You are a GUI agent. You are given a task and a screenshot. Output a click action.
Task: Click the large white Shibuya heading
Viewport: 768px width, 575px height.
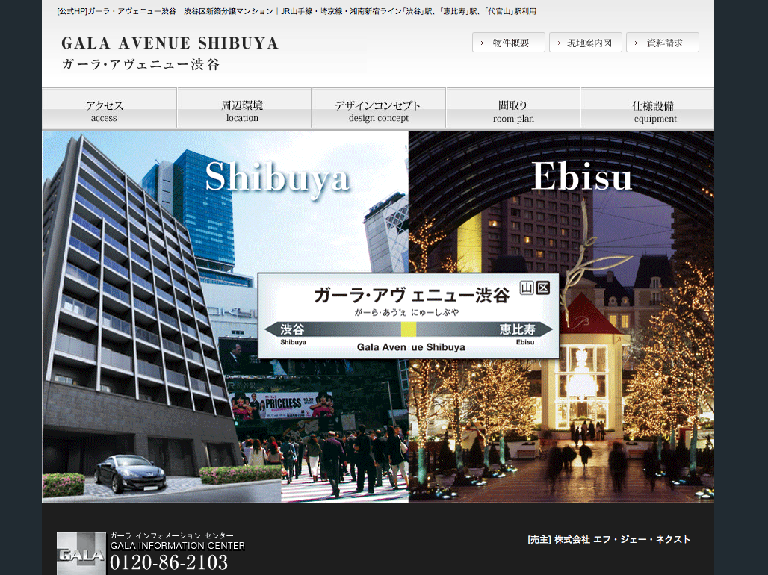coord(277,177)
